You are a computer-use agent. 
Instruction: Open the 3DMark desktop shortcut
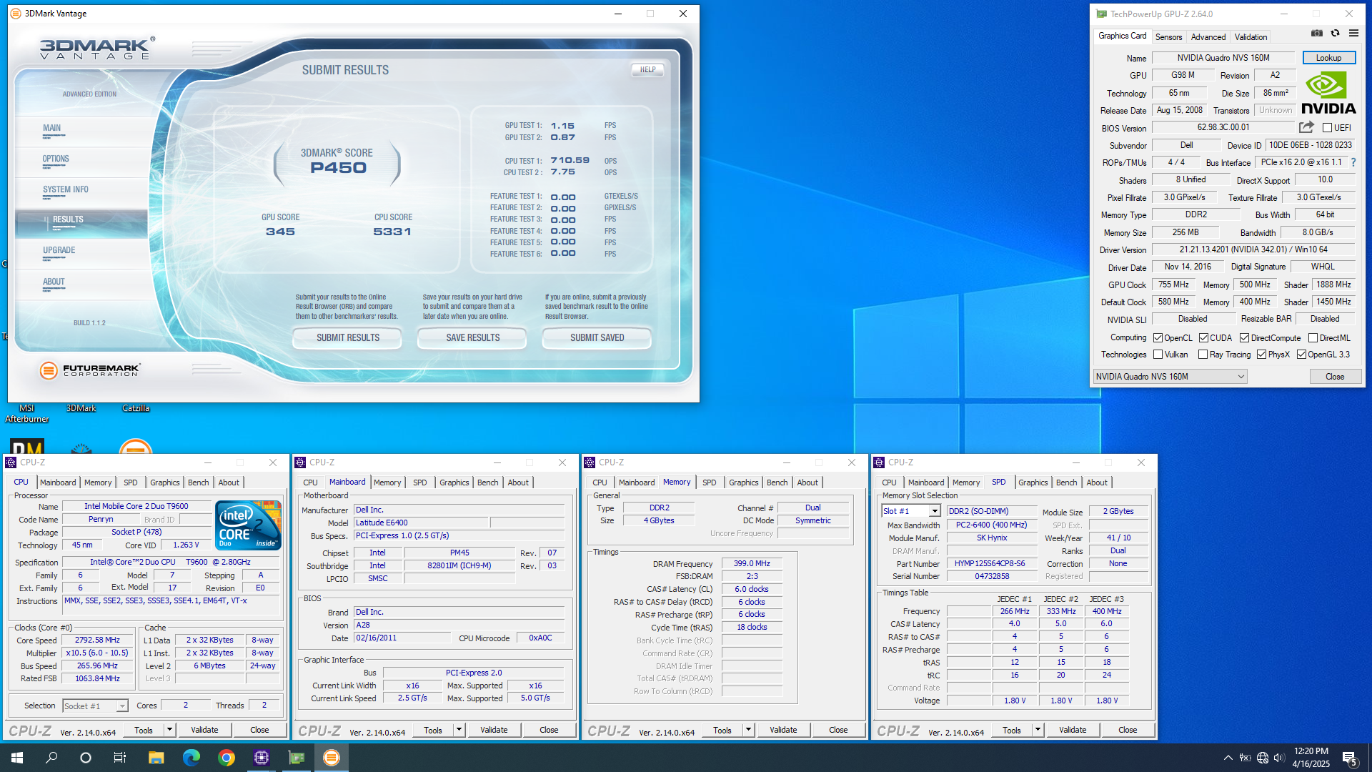click(81, 408)
